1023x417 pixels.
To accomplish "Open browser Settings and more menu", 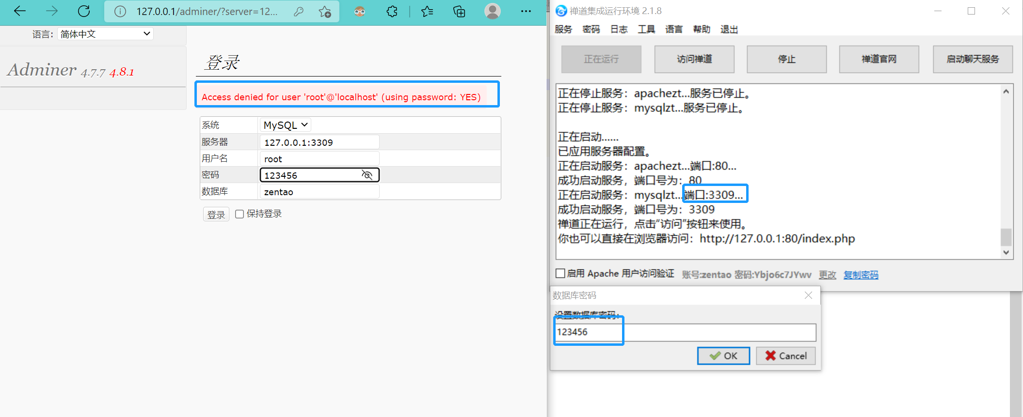I will click(526, 11).
